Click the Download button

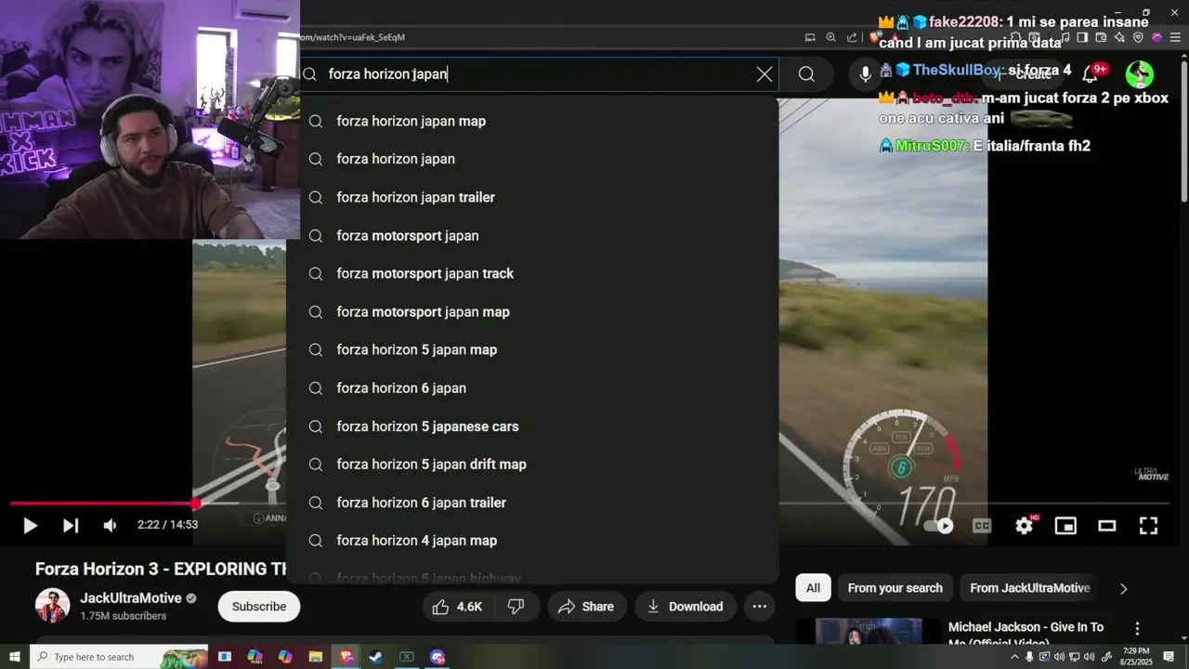(x=686, y=607)
